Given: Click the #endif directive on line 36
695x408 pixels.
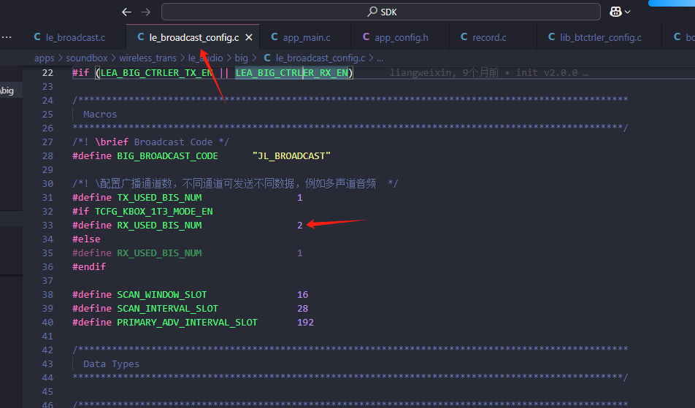Looking at the screenshot, I should (x=89, y=266).
